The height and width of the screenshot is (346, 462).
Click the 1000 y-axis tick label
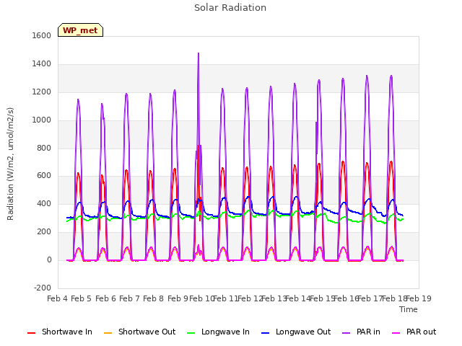coord(42,120)
